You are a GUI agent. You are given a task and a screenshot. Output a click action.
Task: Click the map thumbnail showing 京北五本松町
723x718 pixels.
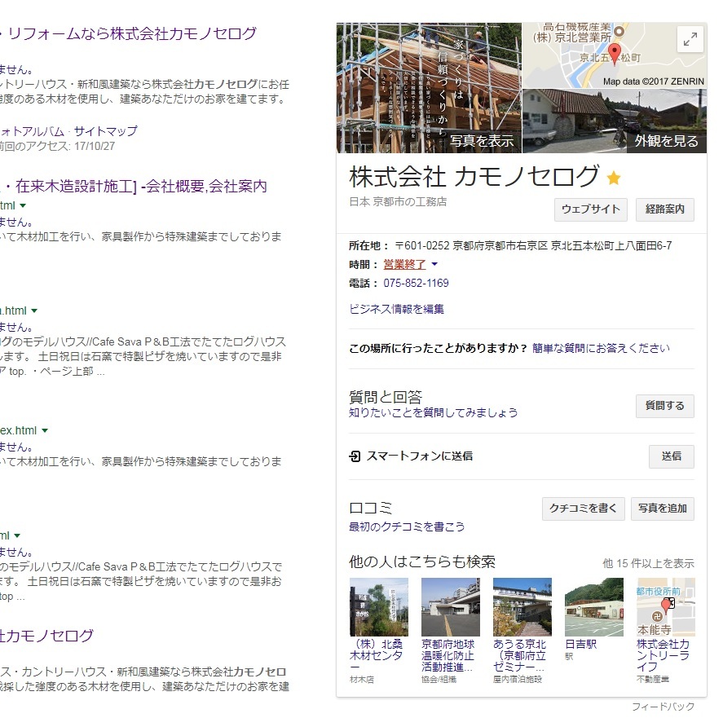(614, 55)
